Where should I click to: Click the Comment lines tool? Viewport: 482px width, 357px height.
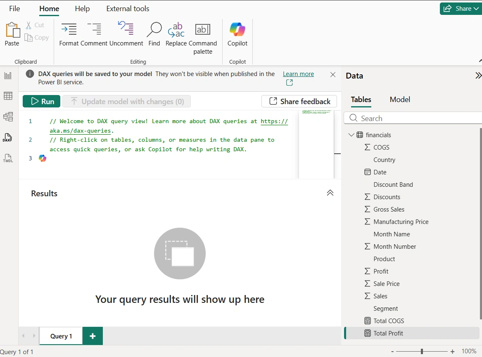pyautogui.click(x=94, y=34)
